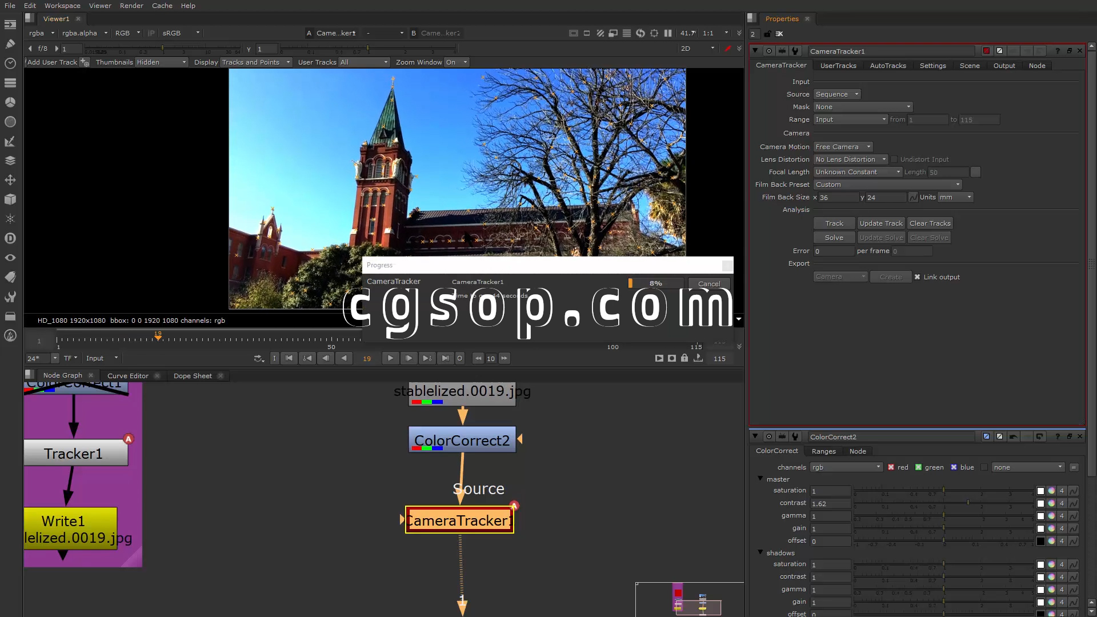The height and width of the screenshot is (617, 1097).
Task: Toggle the green channel checkbox
Action: tap(918, 467)
